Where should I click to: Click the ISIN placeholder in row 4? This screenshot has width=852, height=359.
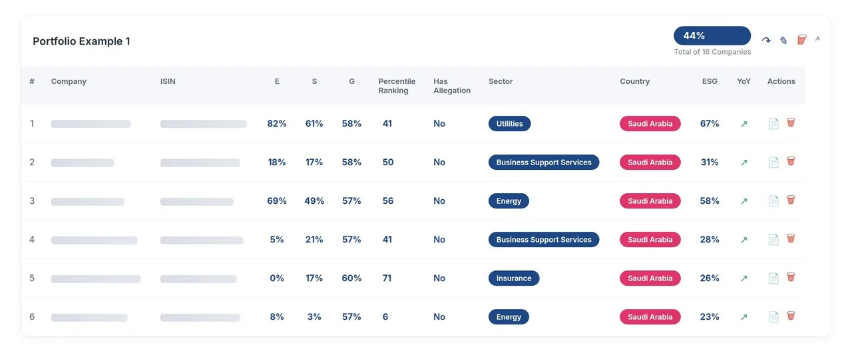202,240
